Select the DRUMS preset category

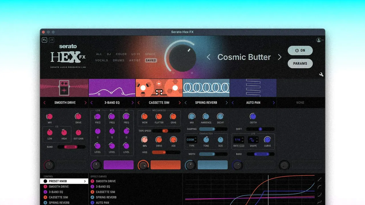click(119, 60)
